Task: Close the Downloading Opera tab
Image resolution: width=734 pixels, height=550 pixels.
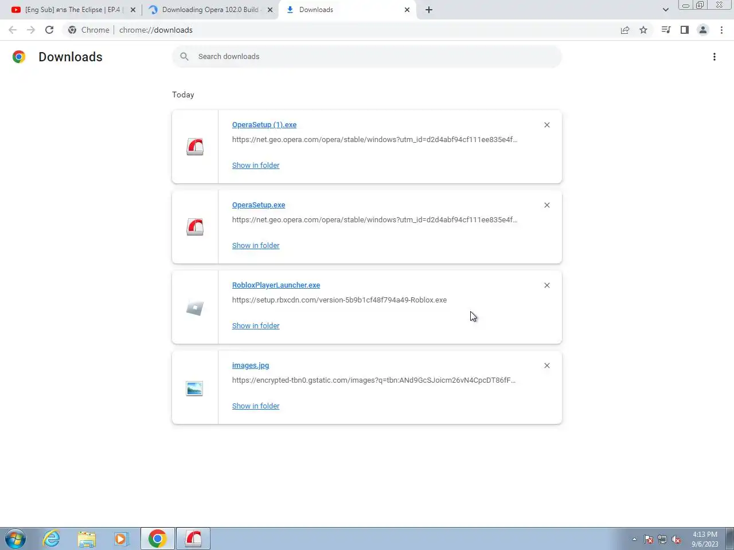Action: [270, 10]
